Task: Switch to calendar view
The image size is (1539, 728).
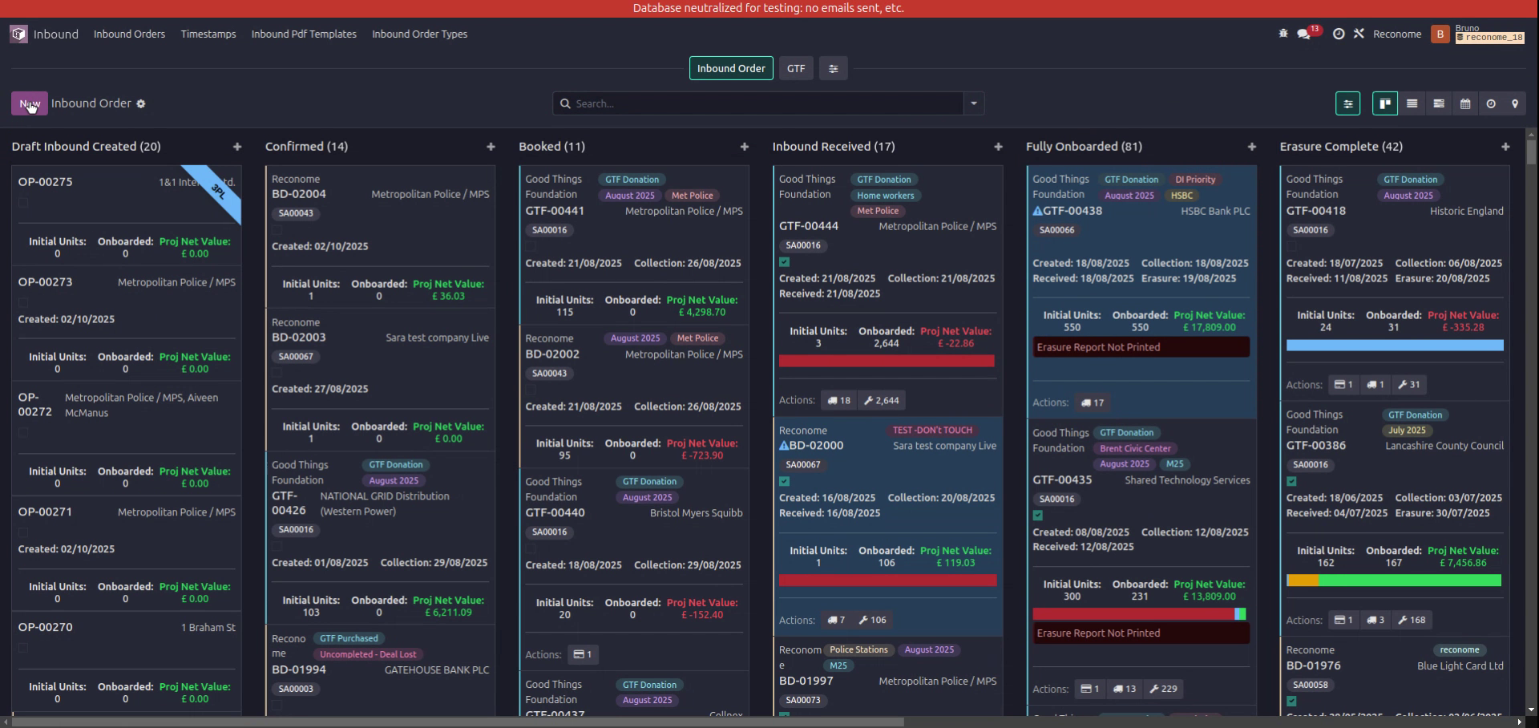Action: coord(1465,103)
